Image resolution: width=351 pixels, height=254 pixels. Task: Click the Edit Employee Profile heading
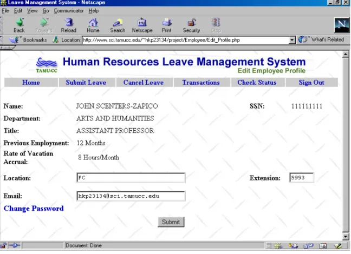point(271,71)
